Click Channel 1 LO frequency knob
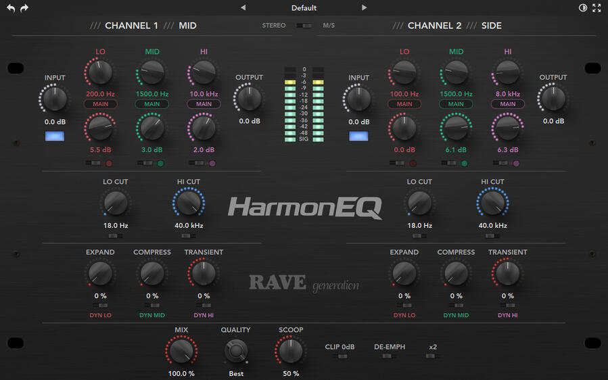Screen dimensions: 608x380 (100, 72)
